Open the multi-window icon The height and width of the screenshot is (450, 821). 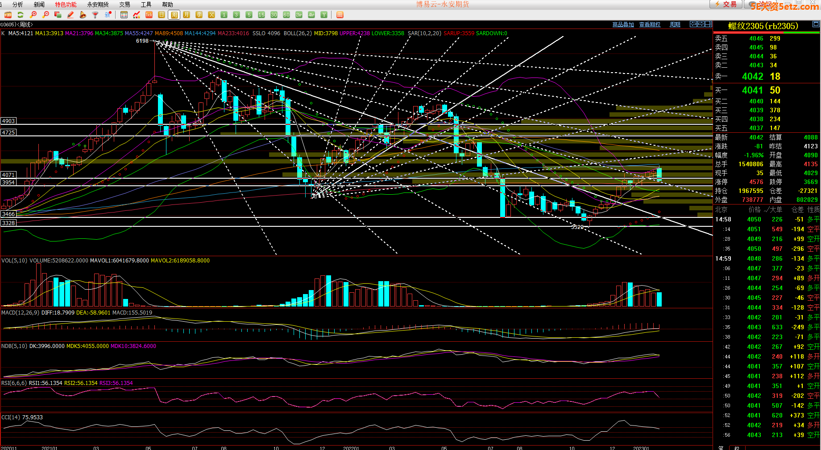click(58, 15)
